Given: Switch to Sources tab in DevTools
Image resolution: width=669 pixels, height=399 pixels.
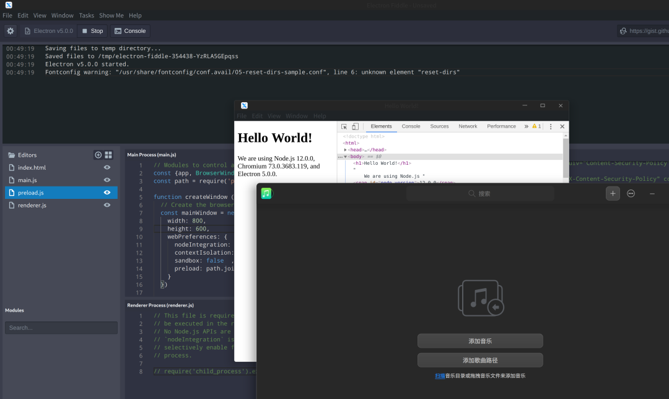Looking at the screenshot, I should (439, 126).
